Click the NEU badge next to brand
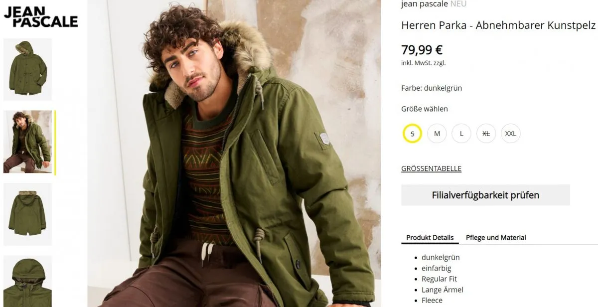The width and height of the screenshot is (598, 307). [x=458, y=4]
